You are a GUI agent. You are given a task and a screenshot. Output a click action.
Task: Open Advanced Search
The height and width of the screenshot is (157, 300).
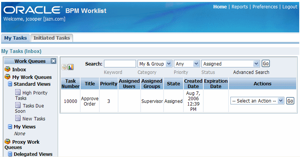point(251,72)
